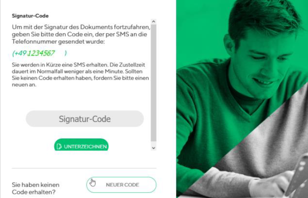Click the grey vertical scrollbar thumb

pos(154,83)
